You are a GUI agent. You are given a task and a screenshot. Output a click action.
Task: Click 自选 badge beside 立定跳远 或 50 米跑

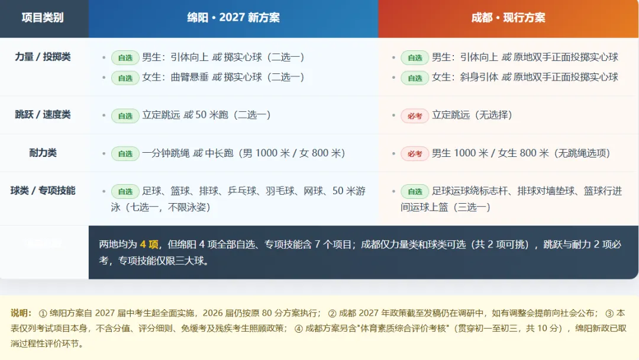pos(125,116)
